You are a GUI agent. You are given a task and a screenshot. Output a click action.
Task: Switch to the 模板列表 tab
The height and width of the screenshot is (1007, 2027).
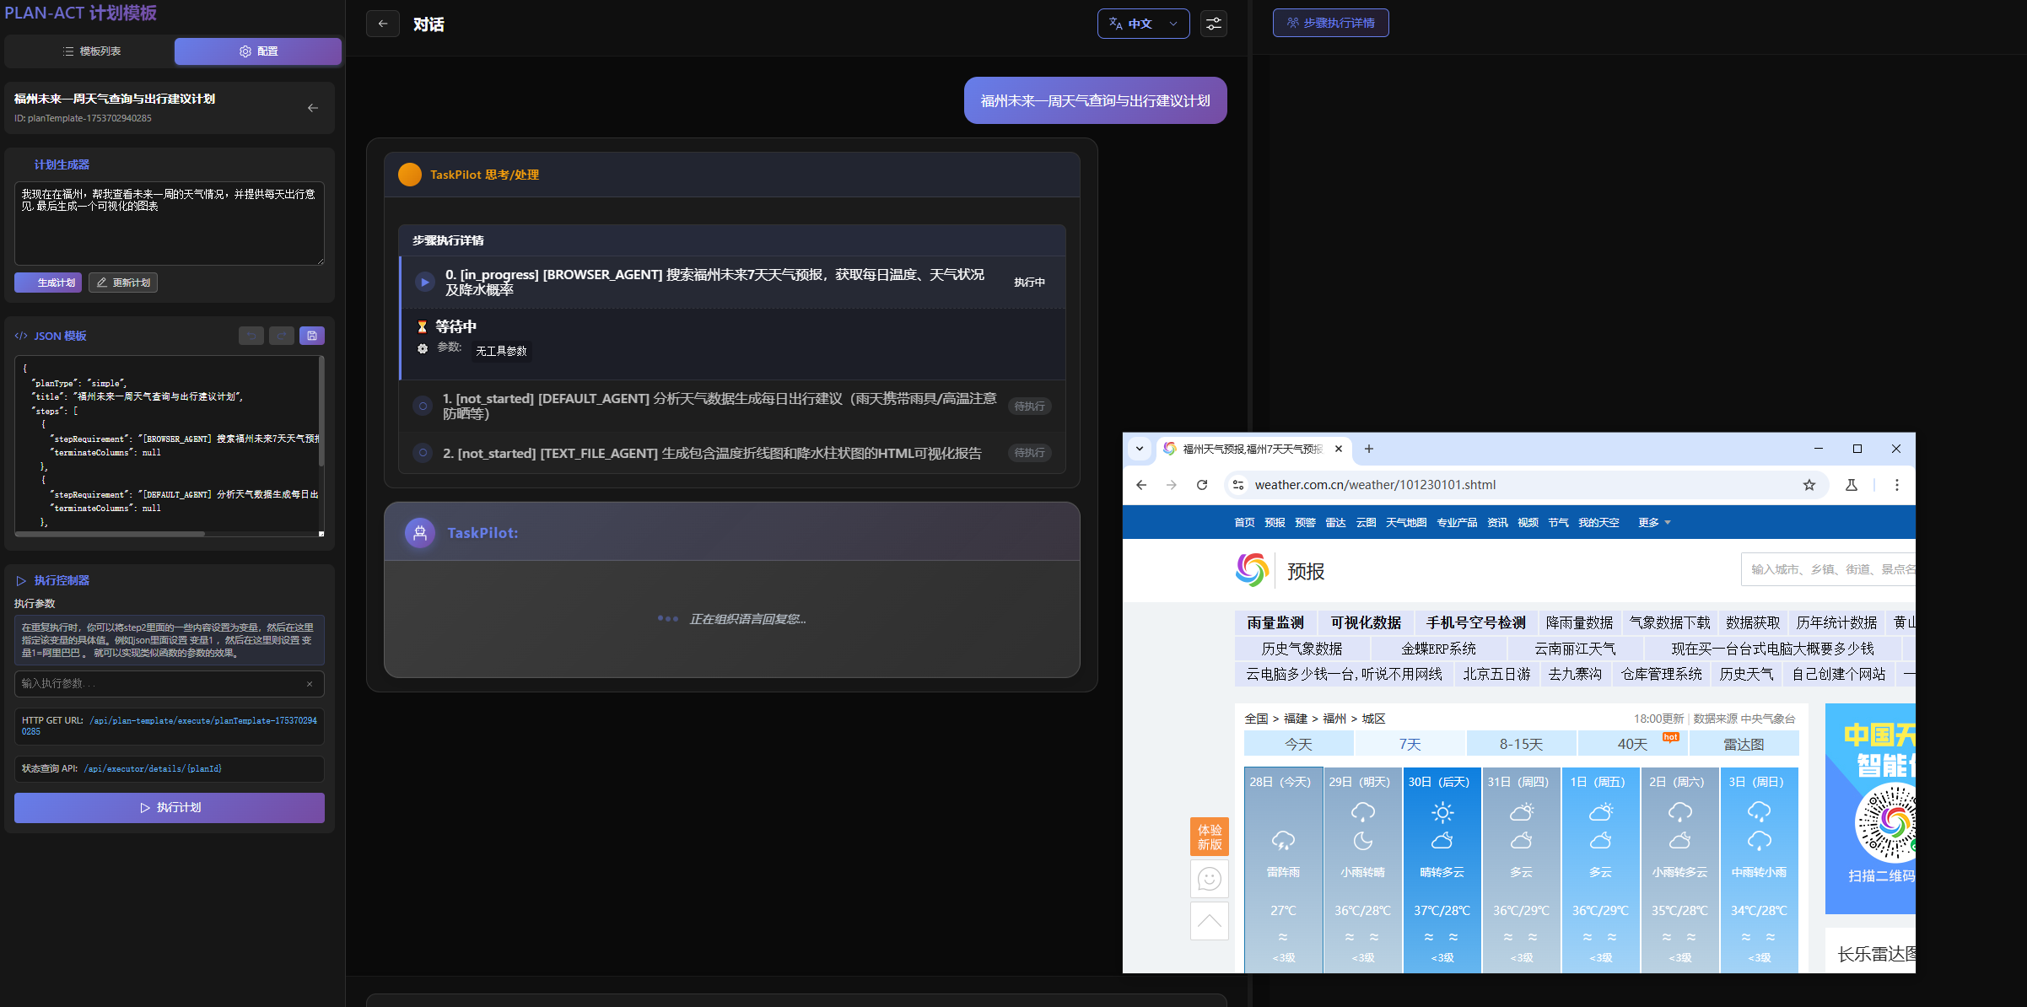click(91, 51)
